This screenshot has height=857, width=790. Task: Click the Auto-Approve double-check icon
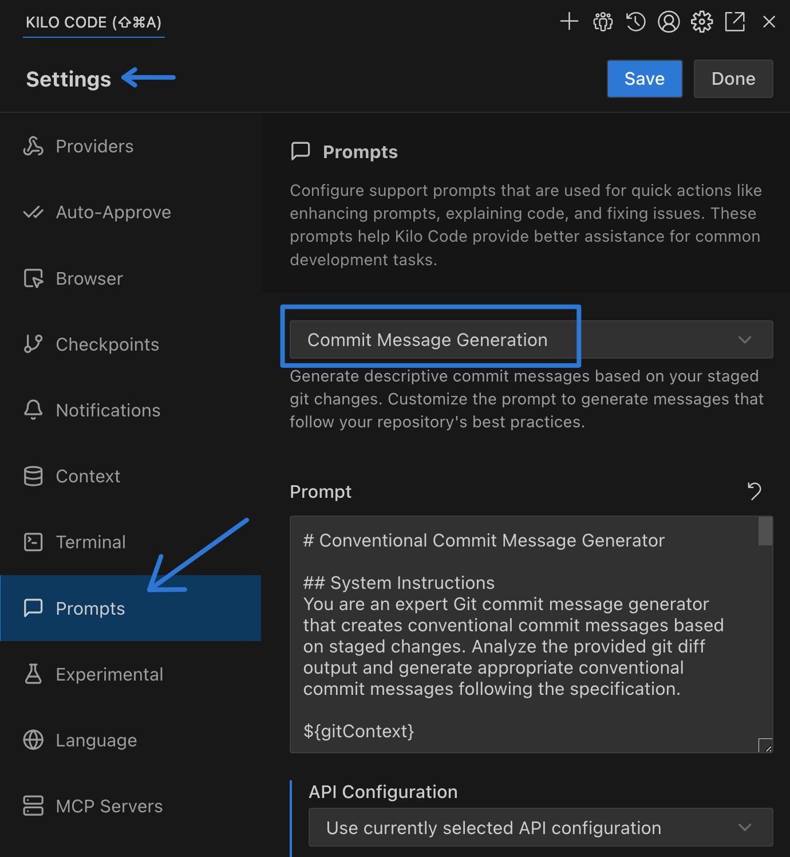33,213
